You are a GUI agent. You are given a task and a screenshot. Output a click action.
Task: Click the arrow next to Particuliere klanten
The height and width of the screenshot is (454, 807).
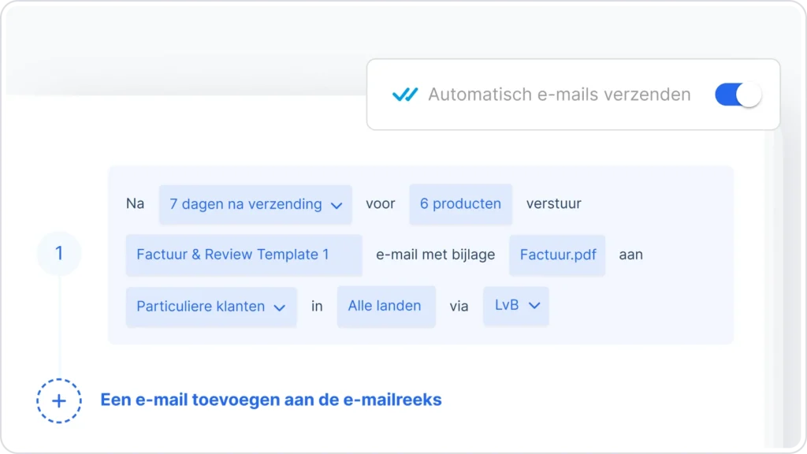coord(279,308)
